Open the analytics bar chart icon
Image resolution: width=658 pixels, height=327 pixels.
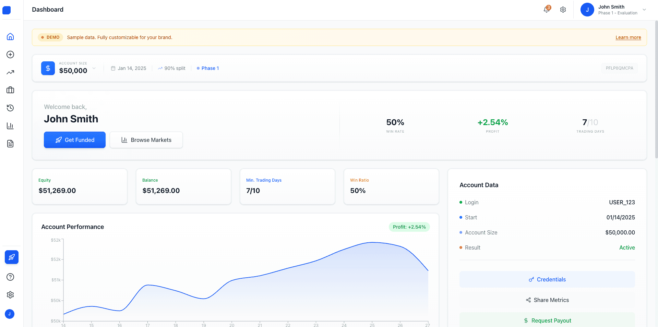10,126
